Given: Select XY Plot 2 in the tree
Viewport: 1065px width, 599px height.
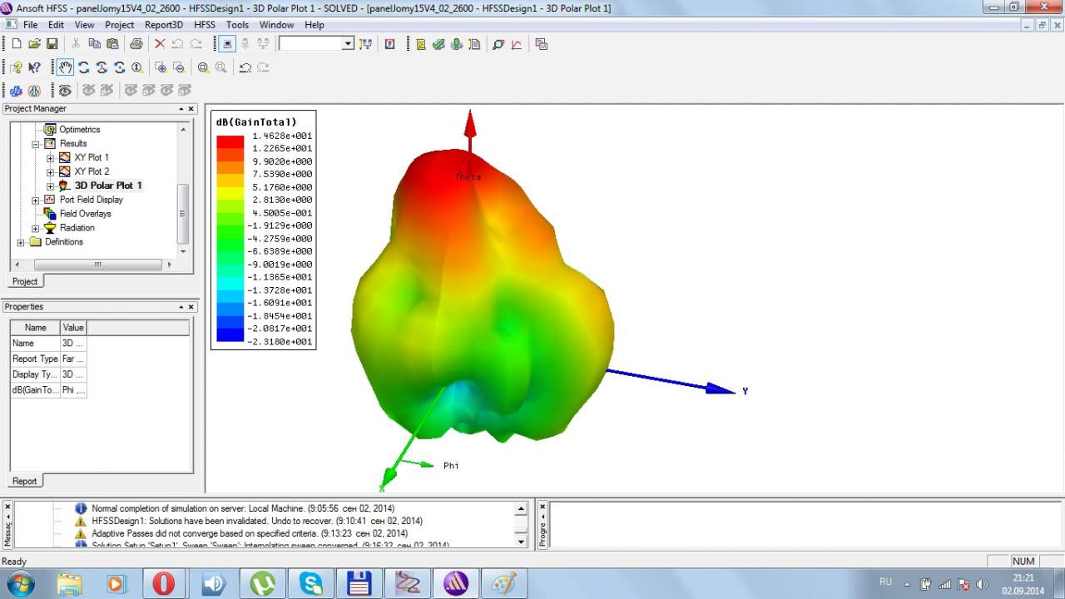Looking at the screenshot, I should coord(91,171).
